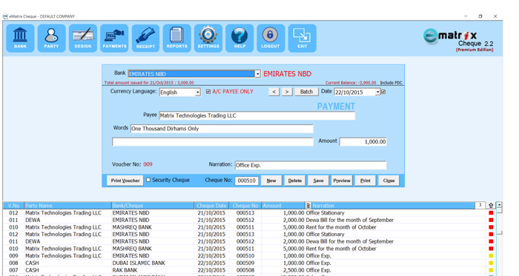Open the Party module icon
This screenshot has height=276, width=519.
[51, 38]
